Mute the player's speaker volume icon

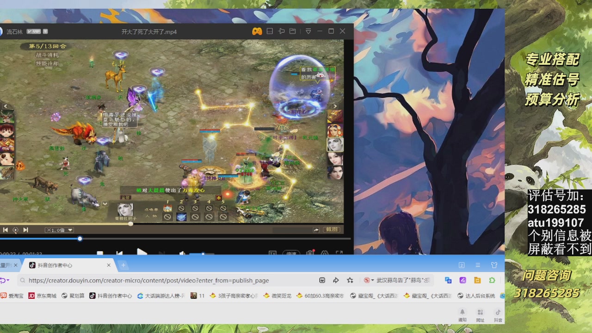tap(182, 253)
